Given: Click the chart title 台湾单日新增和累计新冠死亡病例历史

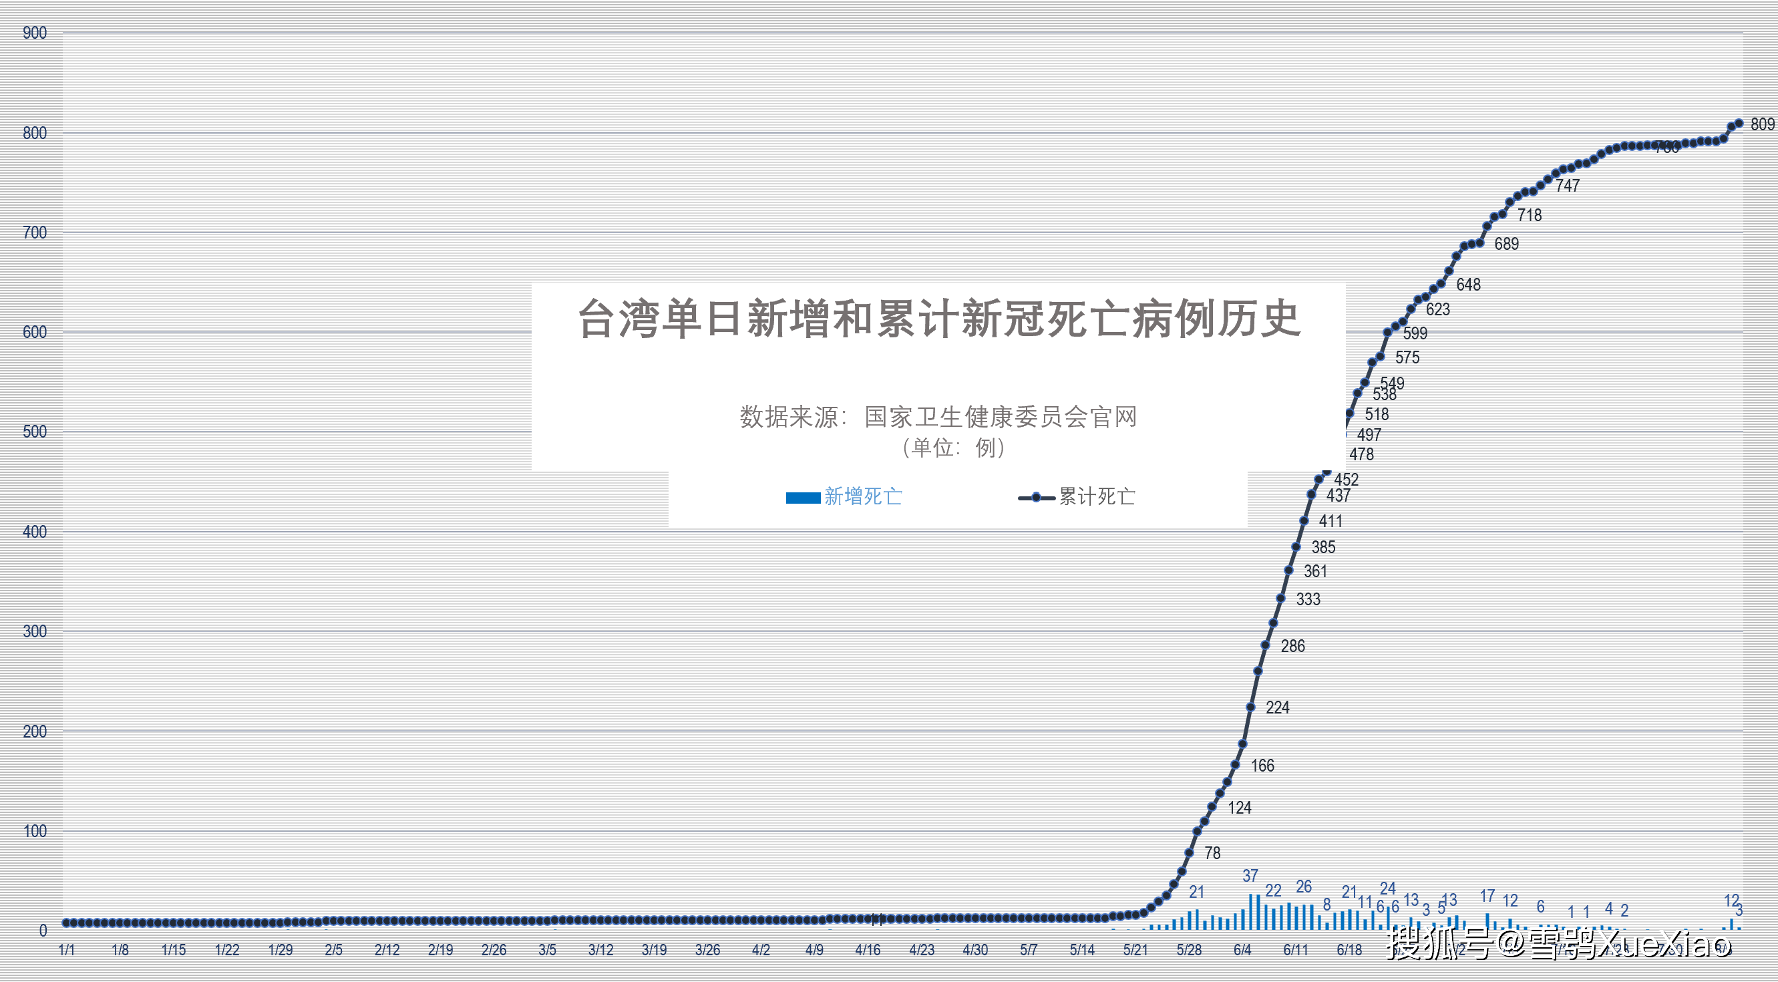Looking at the screenshot, I should [938, 319].
